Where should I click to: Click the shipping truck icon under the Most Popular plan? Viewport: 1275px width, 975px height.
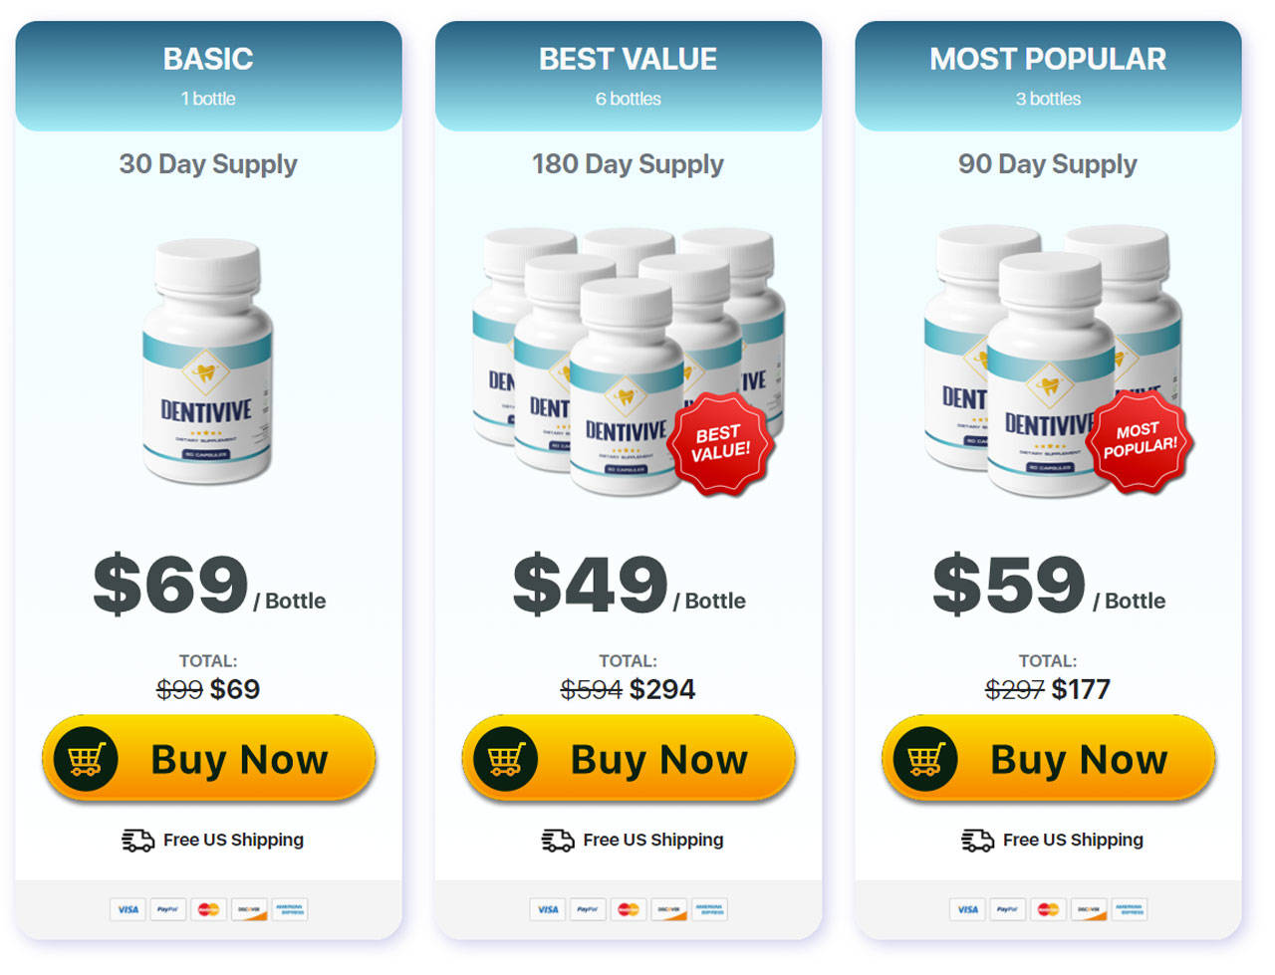[977, 841]
